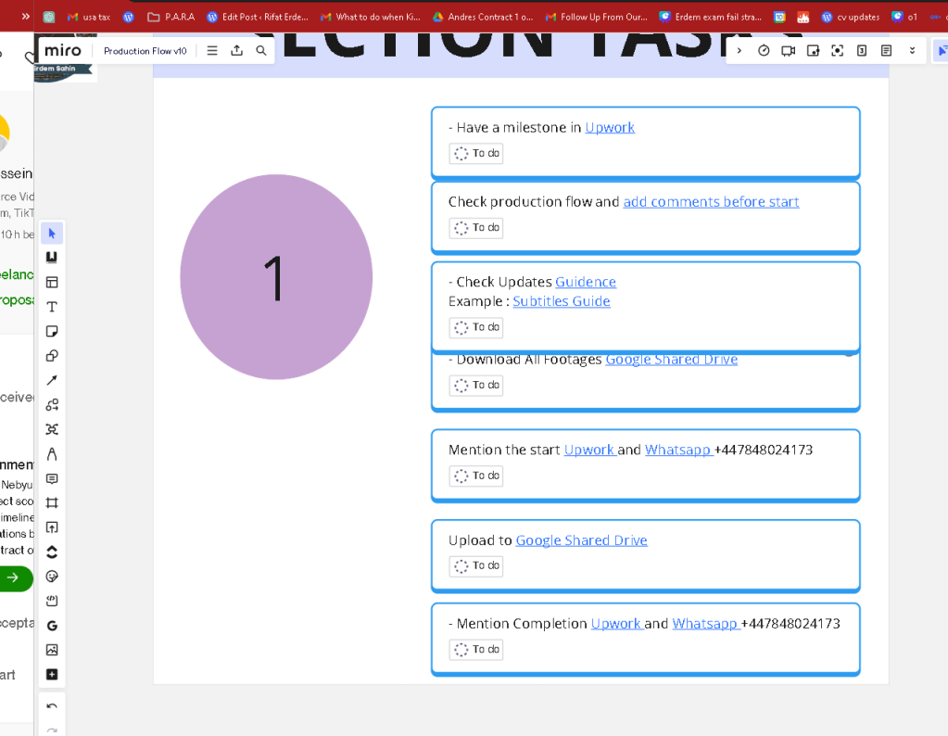Open the templates tool in left toolbar
The height and width of the screenshot is (736, 948).
pyautogui.click(x=52, y=283)
